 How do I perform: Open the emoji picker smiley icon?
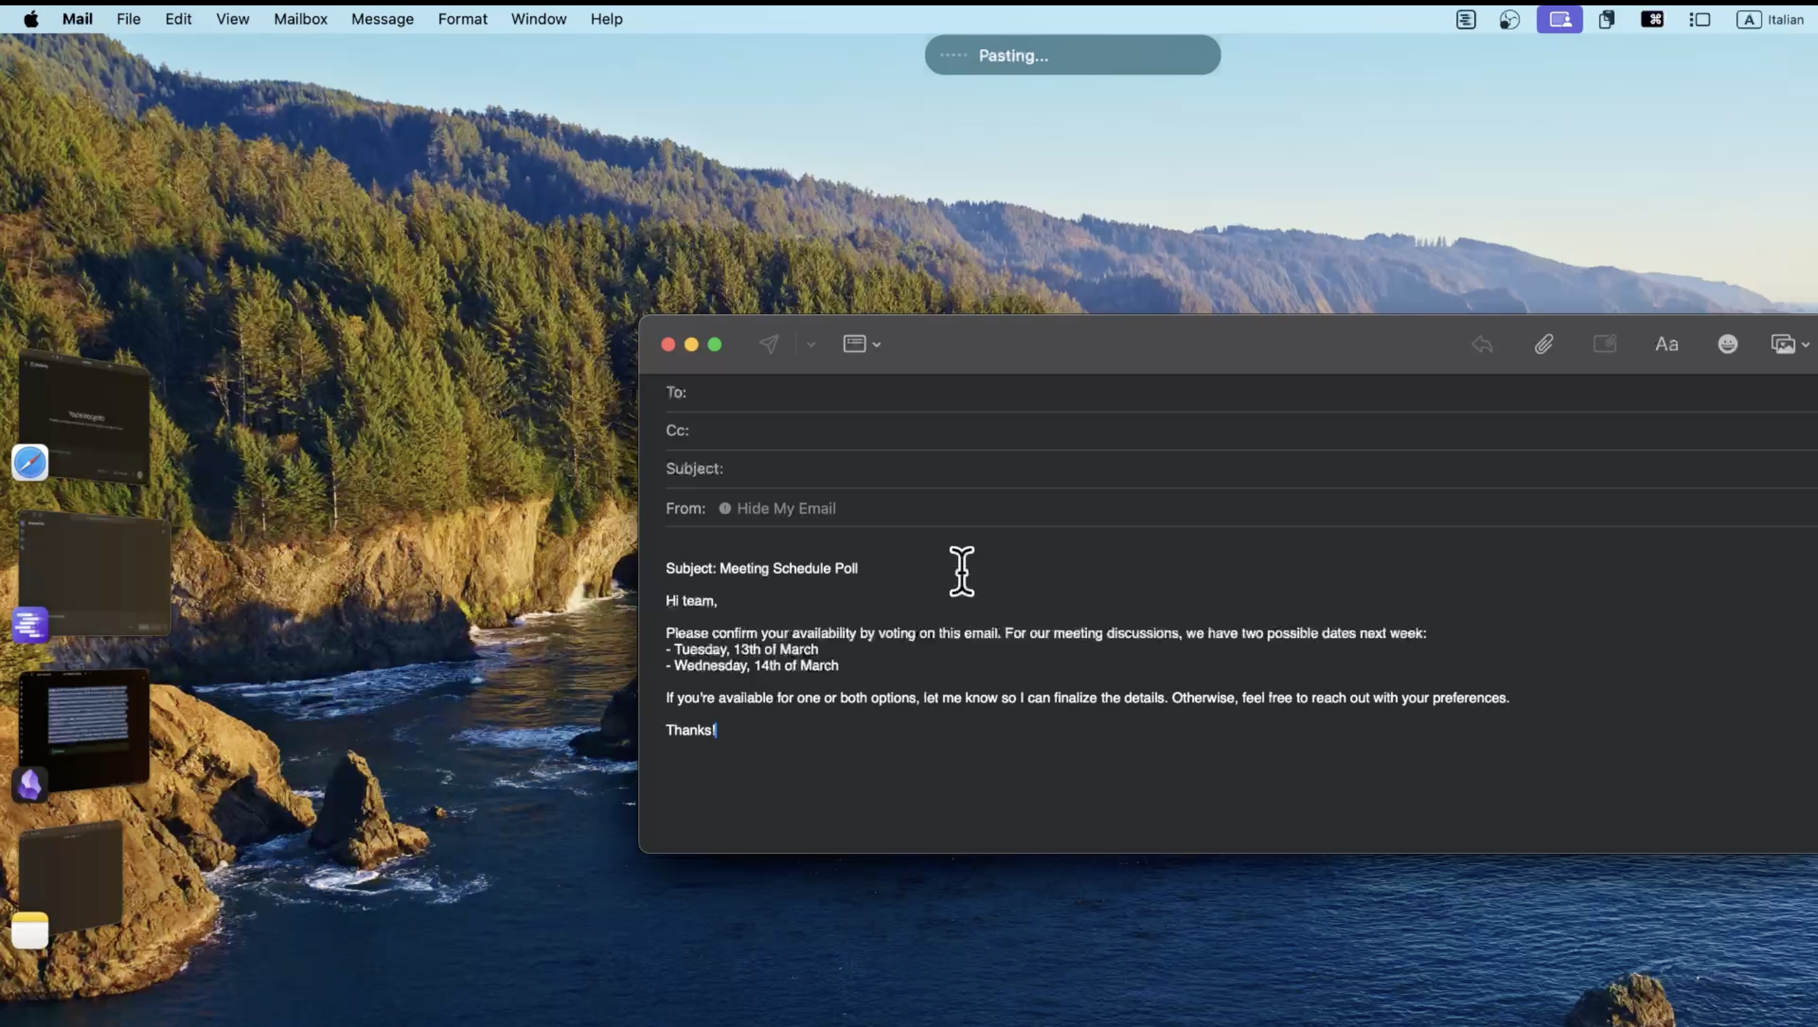(x=1727, y=344)
